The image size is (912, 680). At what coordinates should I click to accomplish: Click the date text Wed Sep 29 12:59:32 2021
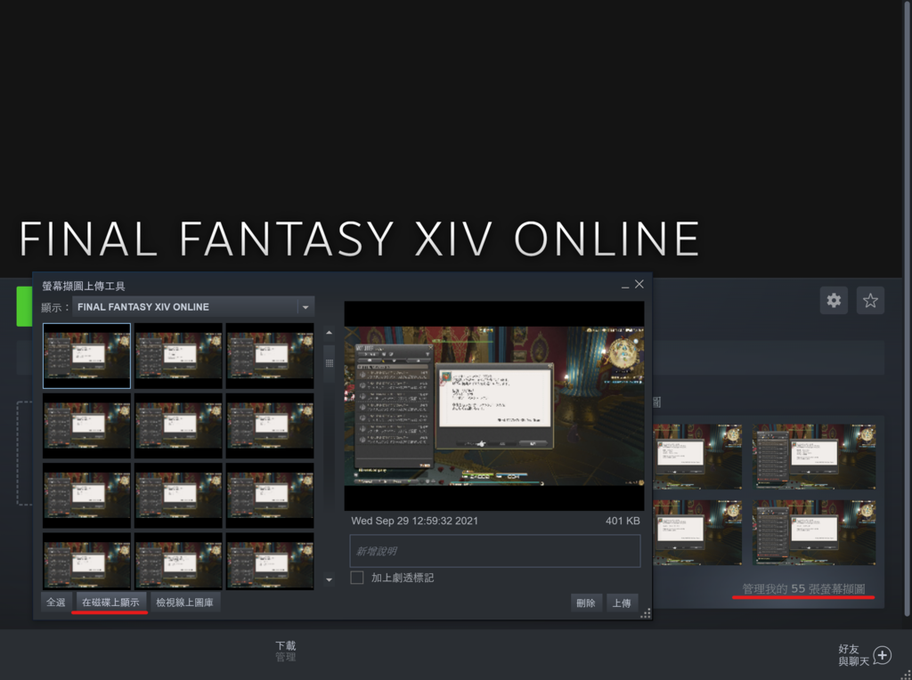point(415,521)
